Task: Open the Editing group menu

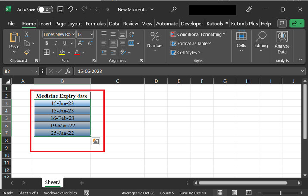Action: pyautogui.click(x=261, y=42)
